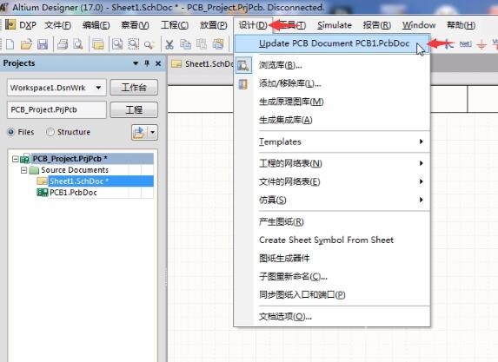
Task: Select the Files radio button
Action: click(x=10, y=132)
